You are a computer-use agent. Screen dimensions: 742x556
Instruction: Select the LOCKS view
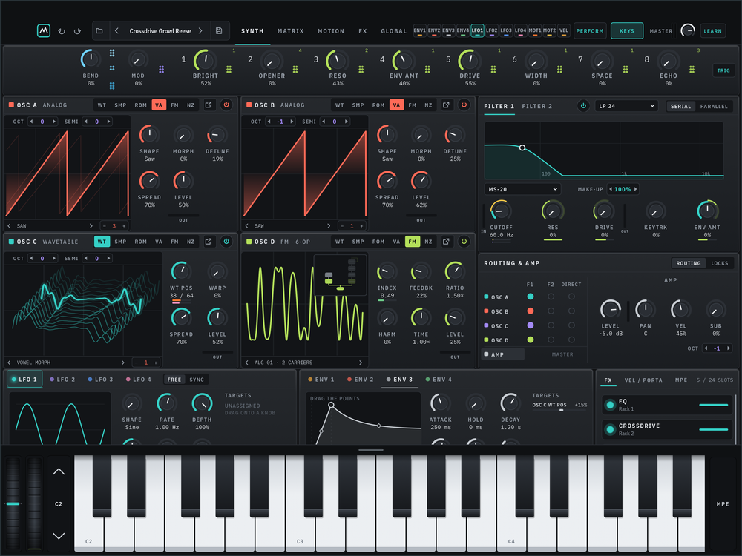[x=719, y=263]
